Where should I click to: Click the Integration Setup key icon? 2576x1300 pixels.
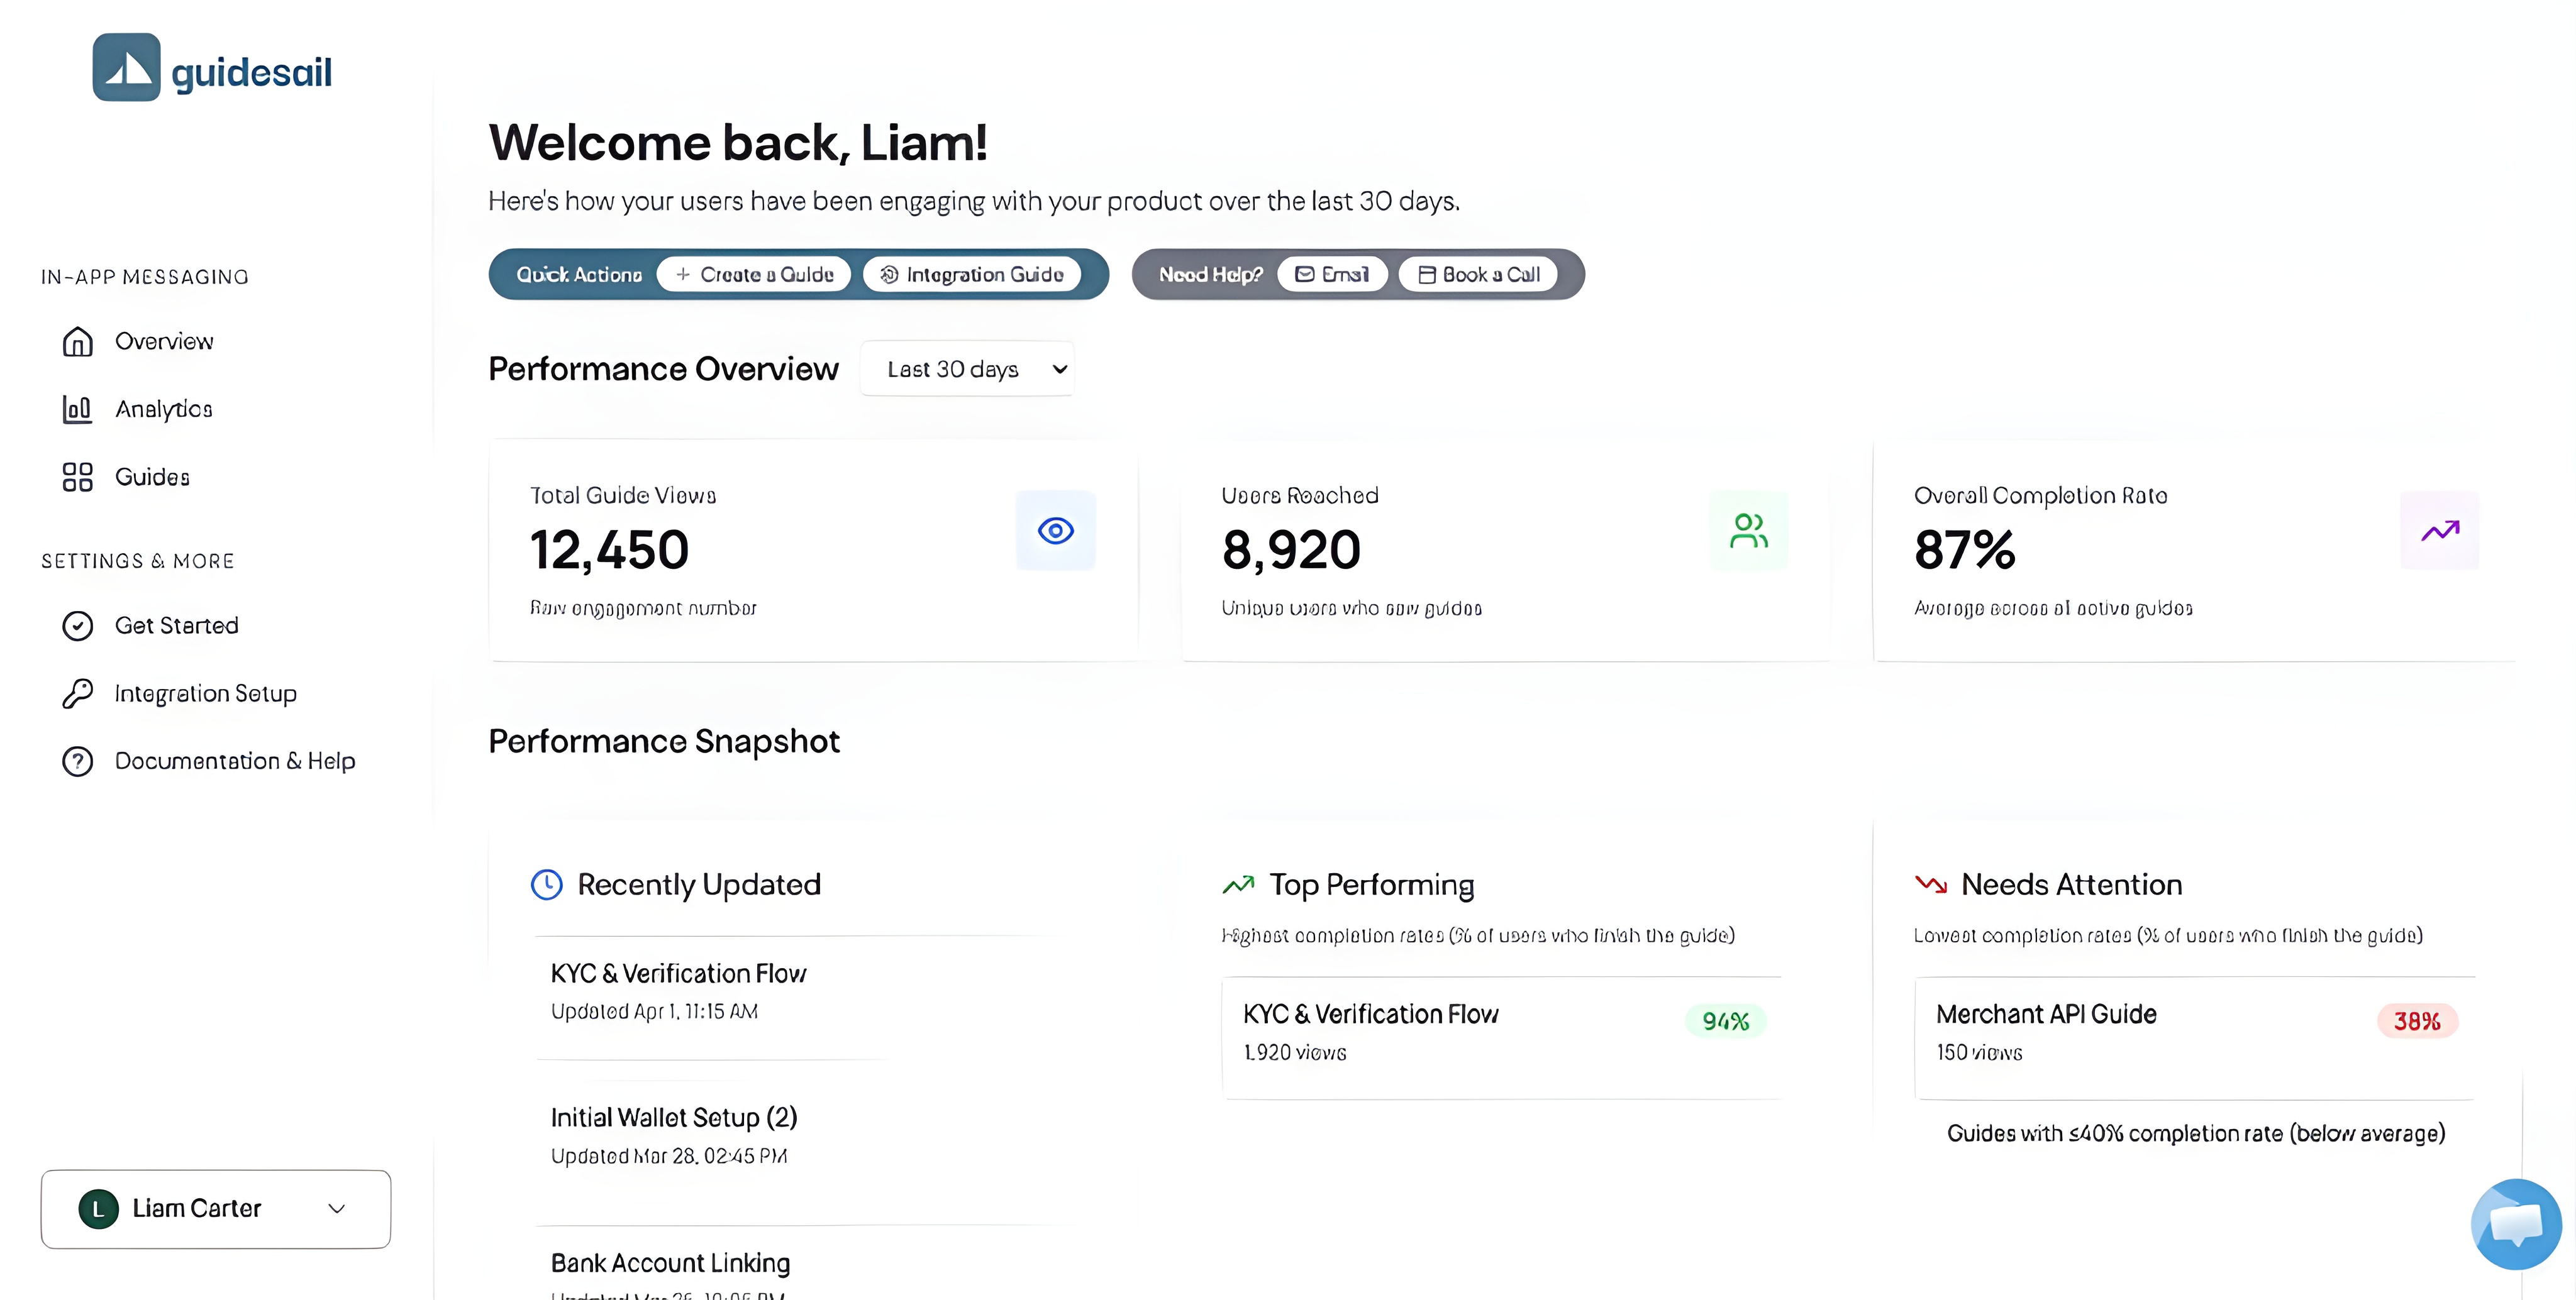[77, 693]
